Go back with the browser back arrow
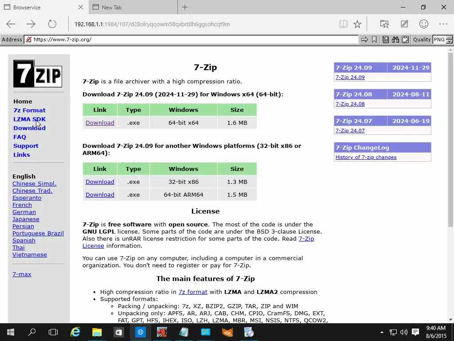The height and width of the screenshot is (341, 454). (x=11, y=24)
